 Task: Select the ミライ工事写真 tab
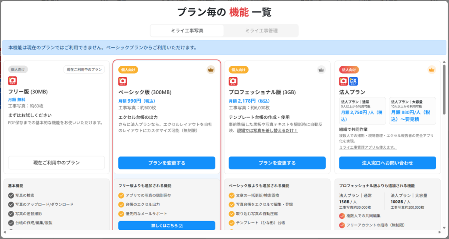(x=187, y=31)
